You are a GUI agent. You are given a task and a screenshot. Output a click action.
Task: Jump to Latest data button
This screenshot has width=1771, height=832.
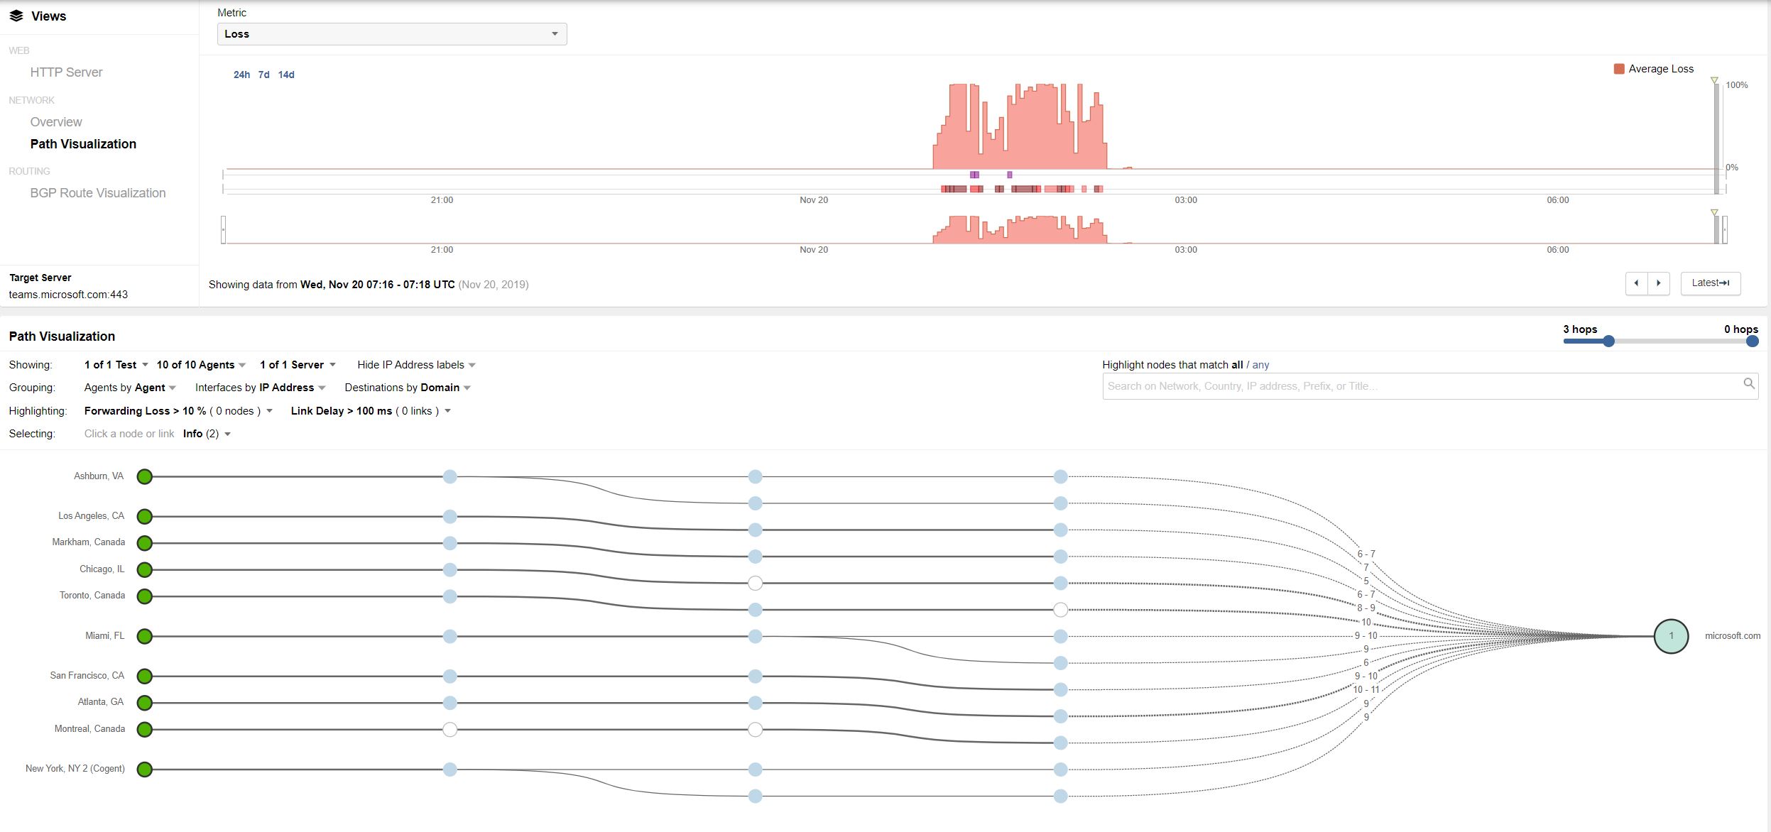(1711, 283)
